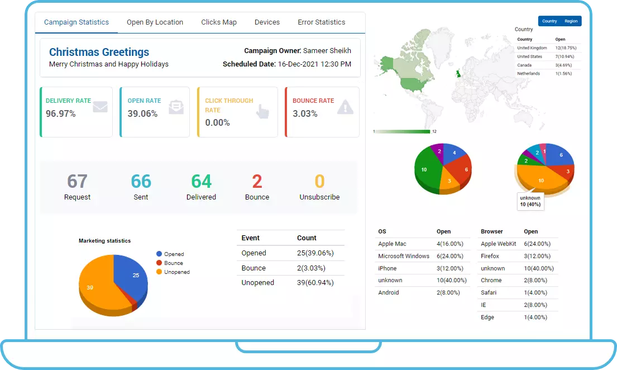
Task: Click the Firefox row in Browser table
Action: pyautogui.click(x=518, y=256)
